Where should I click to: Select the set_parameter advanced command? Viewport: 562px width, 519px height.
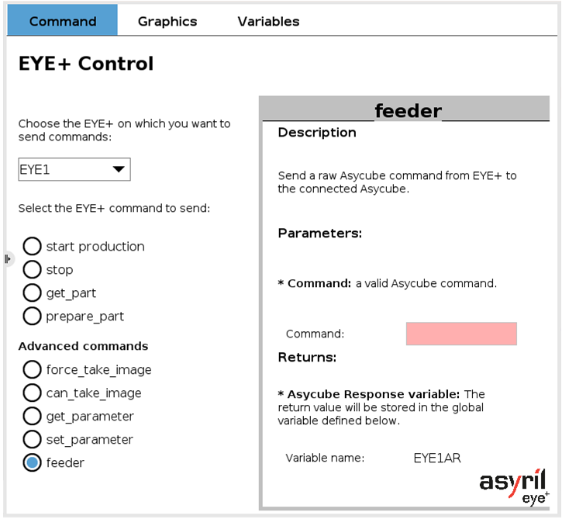coord(32,439)
